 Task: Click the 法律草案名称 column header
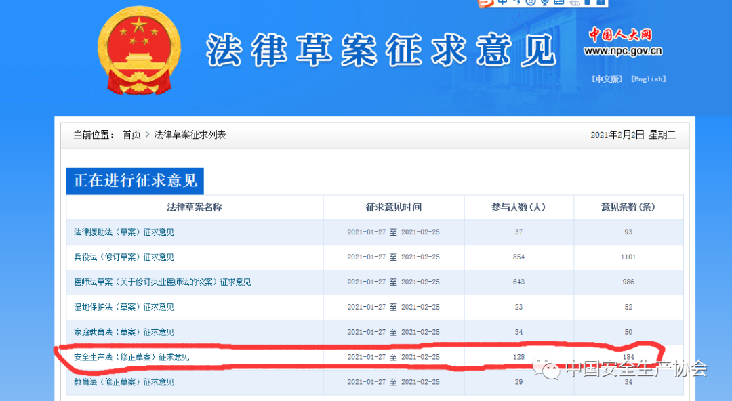(195, 207)
